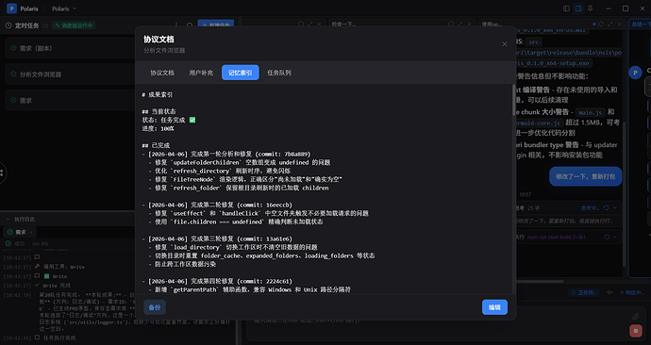Switch to the 任务队列 tab
This screenshot has height=345, width=651.
[x=279, y=73]
